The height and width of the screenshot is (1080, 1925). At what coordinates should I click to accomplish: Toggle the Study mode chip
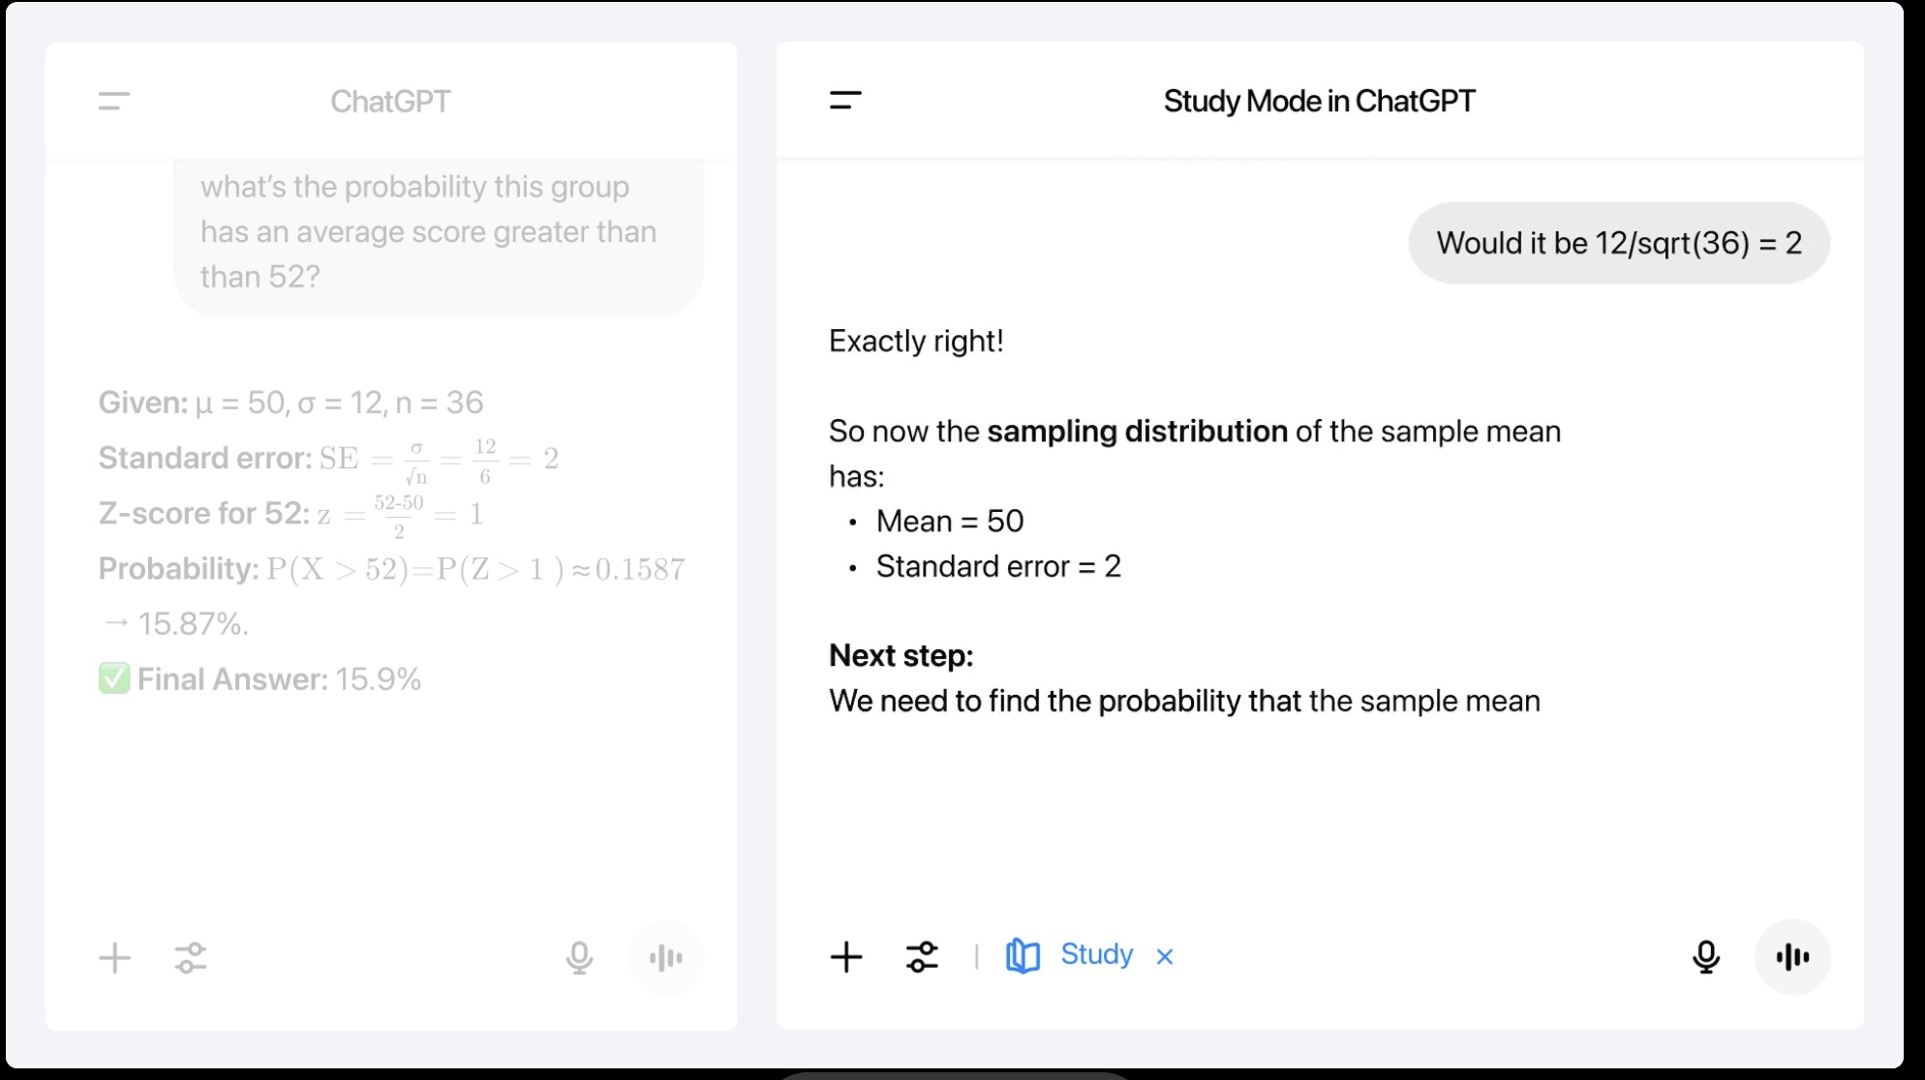point(1069,955)
